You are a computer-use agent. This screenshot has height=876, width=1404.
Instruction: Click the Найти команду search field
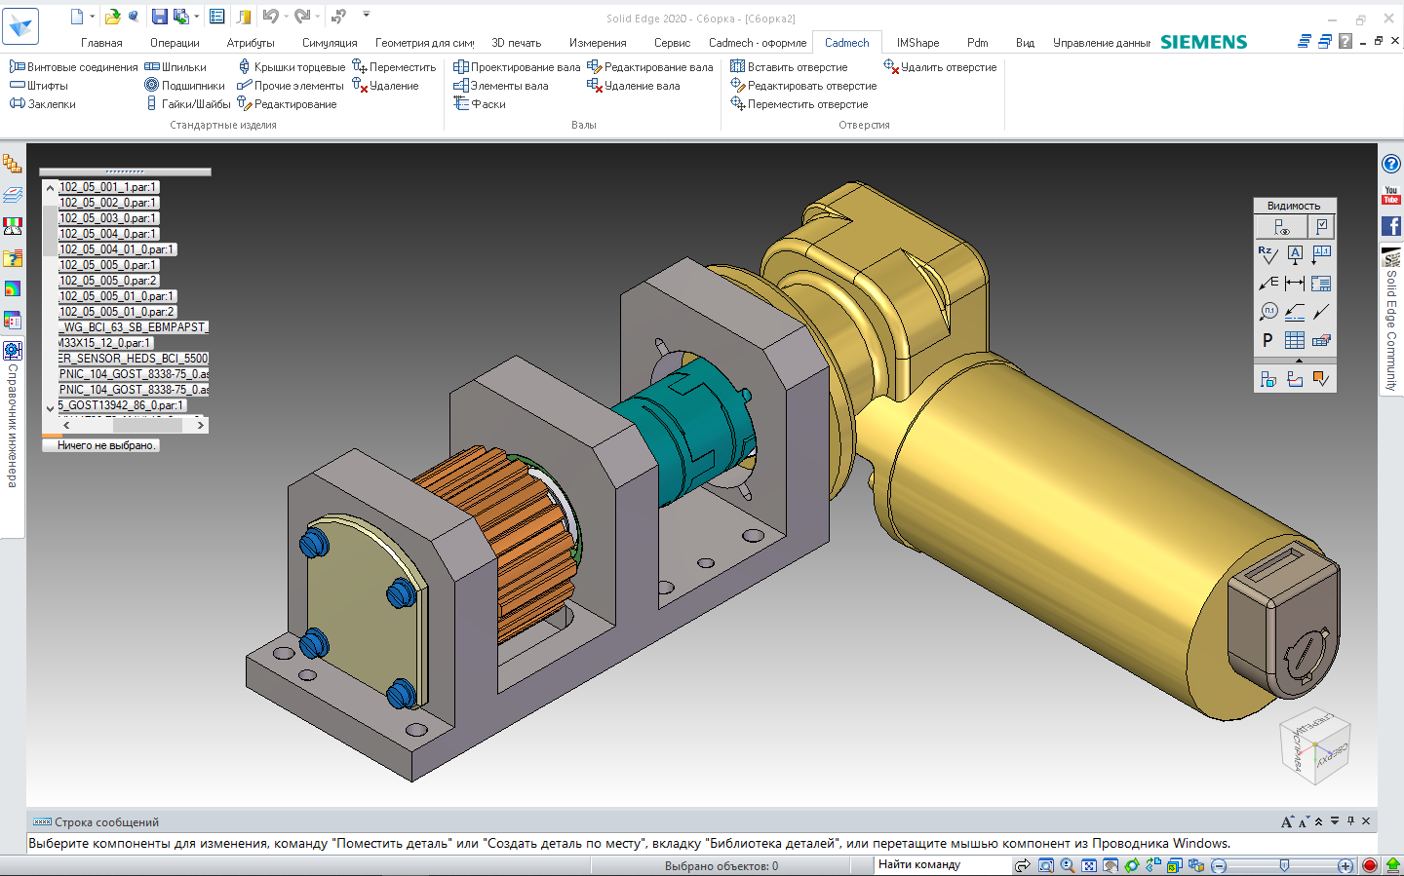coord(941,864)
